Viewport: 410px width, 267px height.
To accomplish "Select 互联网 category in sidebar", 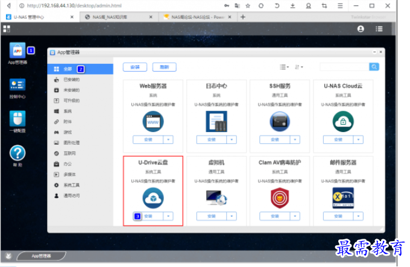I will (80, 153).
